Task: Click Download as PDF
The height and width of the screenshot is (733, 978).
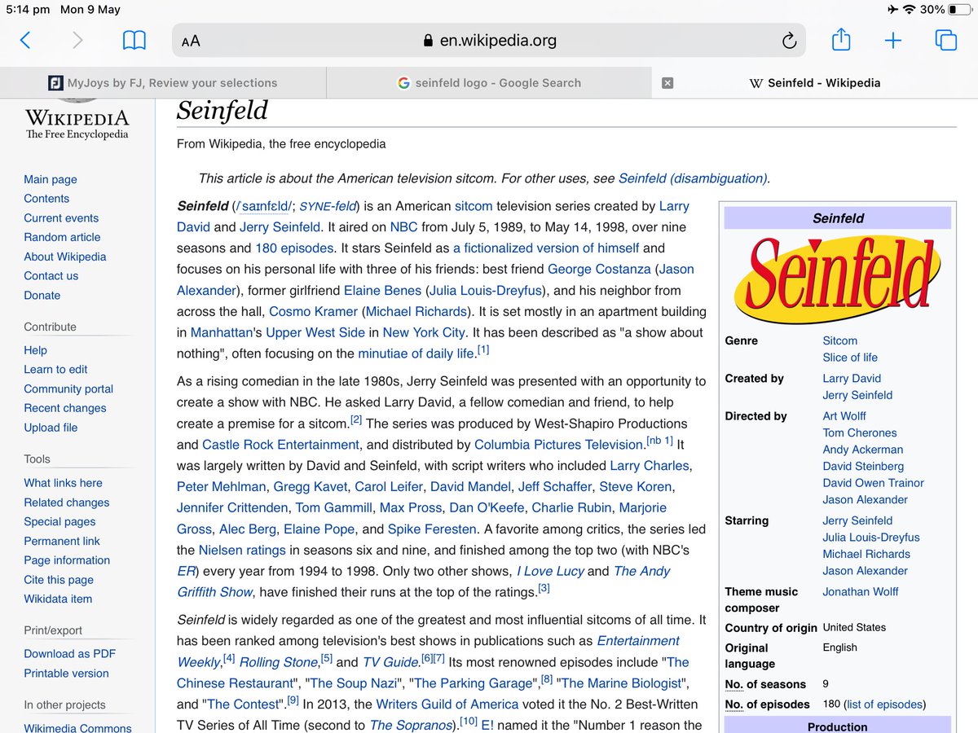Action: coord(69,654)
